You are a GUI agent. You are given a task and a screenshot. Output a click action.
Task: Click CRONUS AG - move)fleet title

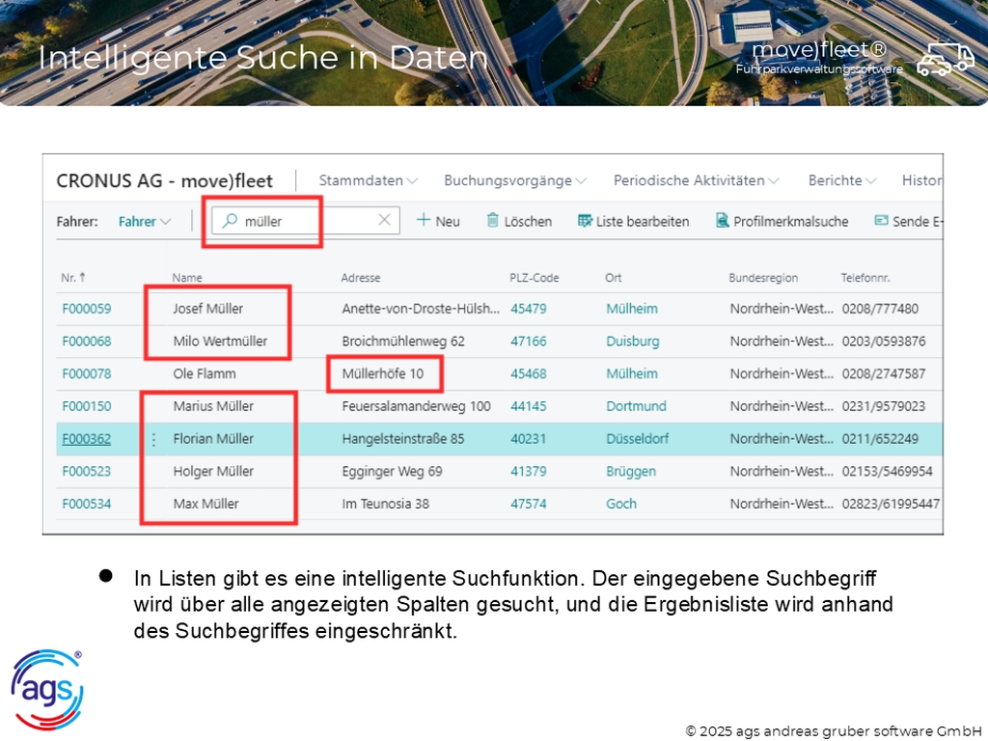click(164, 181)
